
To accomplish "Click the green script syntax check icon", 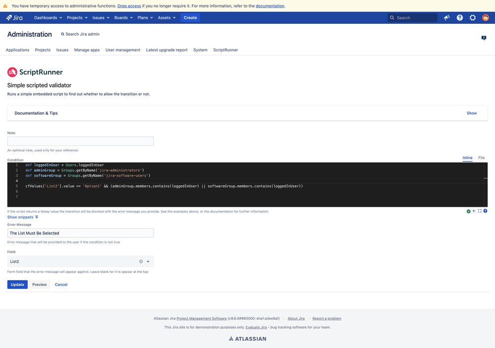I will [468, 211].
